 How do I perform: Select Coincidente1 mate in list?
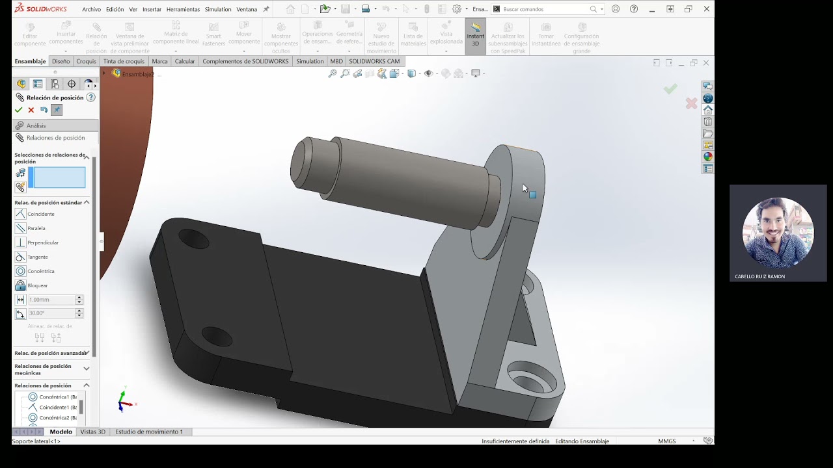click(x=53, y=407)
